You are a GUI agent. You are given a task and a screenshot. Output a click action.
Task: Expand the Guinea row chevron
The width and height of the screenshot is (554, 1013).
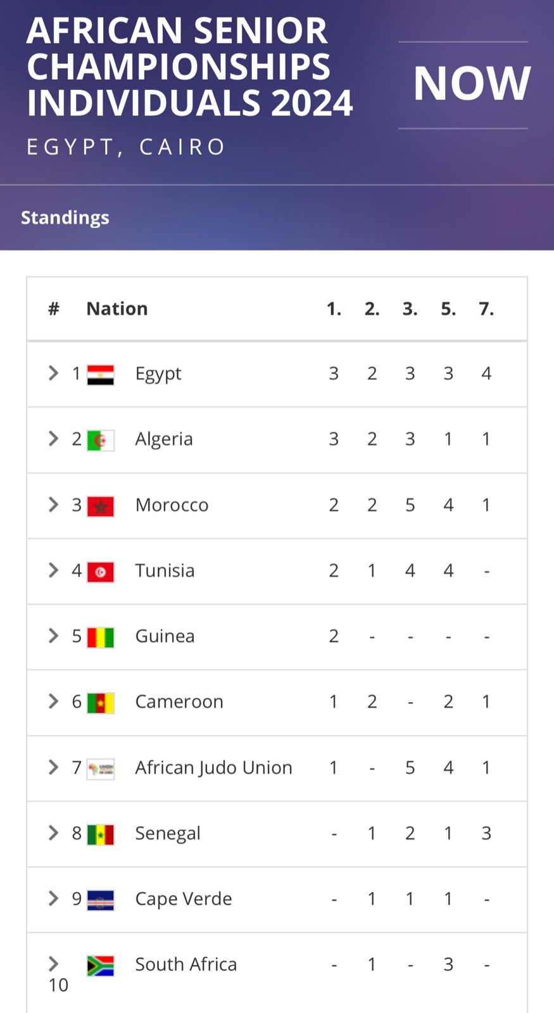pos(54,636)
